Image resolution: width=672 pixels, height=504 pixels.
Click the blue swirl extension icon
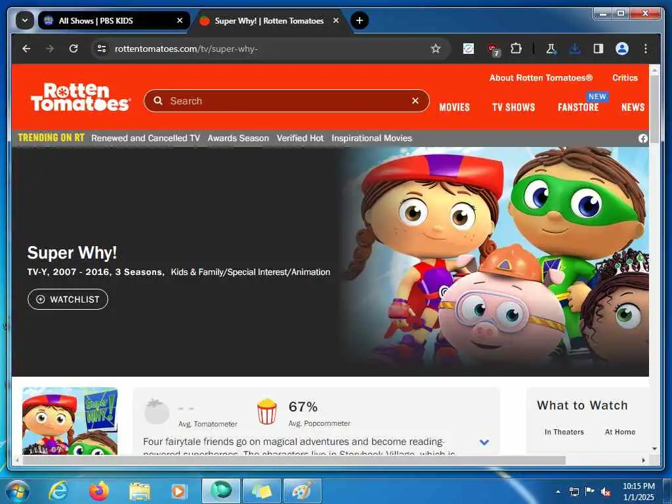(469, 49)
